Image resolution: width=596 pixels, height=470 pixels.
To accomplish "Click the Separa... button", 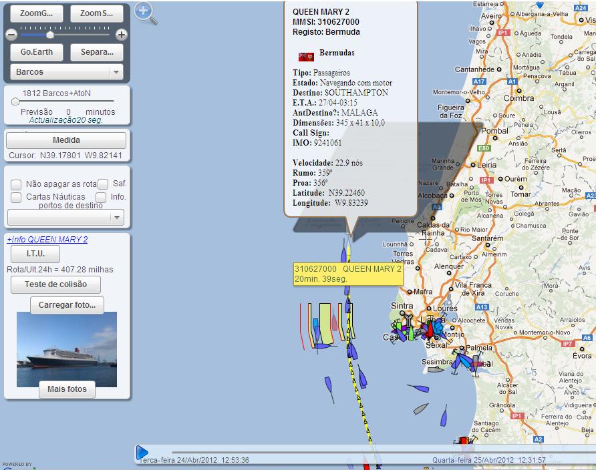I will [x=96, y=52].
